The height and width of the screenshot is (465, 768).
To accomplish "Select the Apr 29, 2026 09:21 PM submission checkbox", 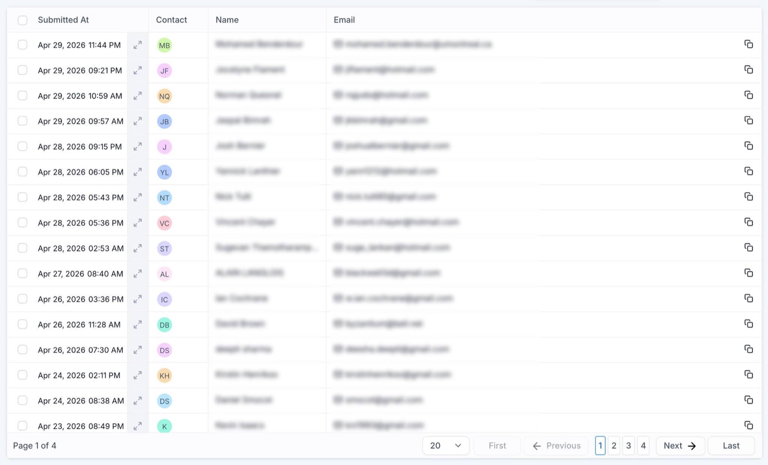I will 23,70.
